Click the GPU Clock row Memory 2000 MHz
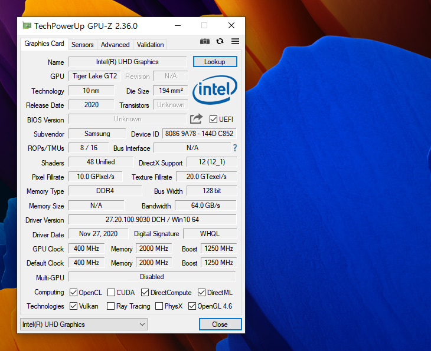Image resolution: width=431 pixels, height=351 pixels. click(154, 249)
